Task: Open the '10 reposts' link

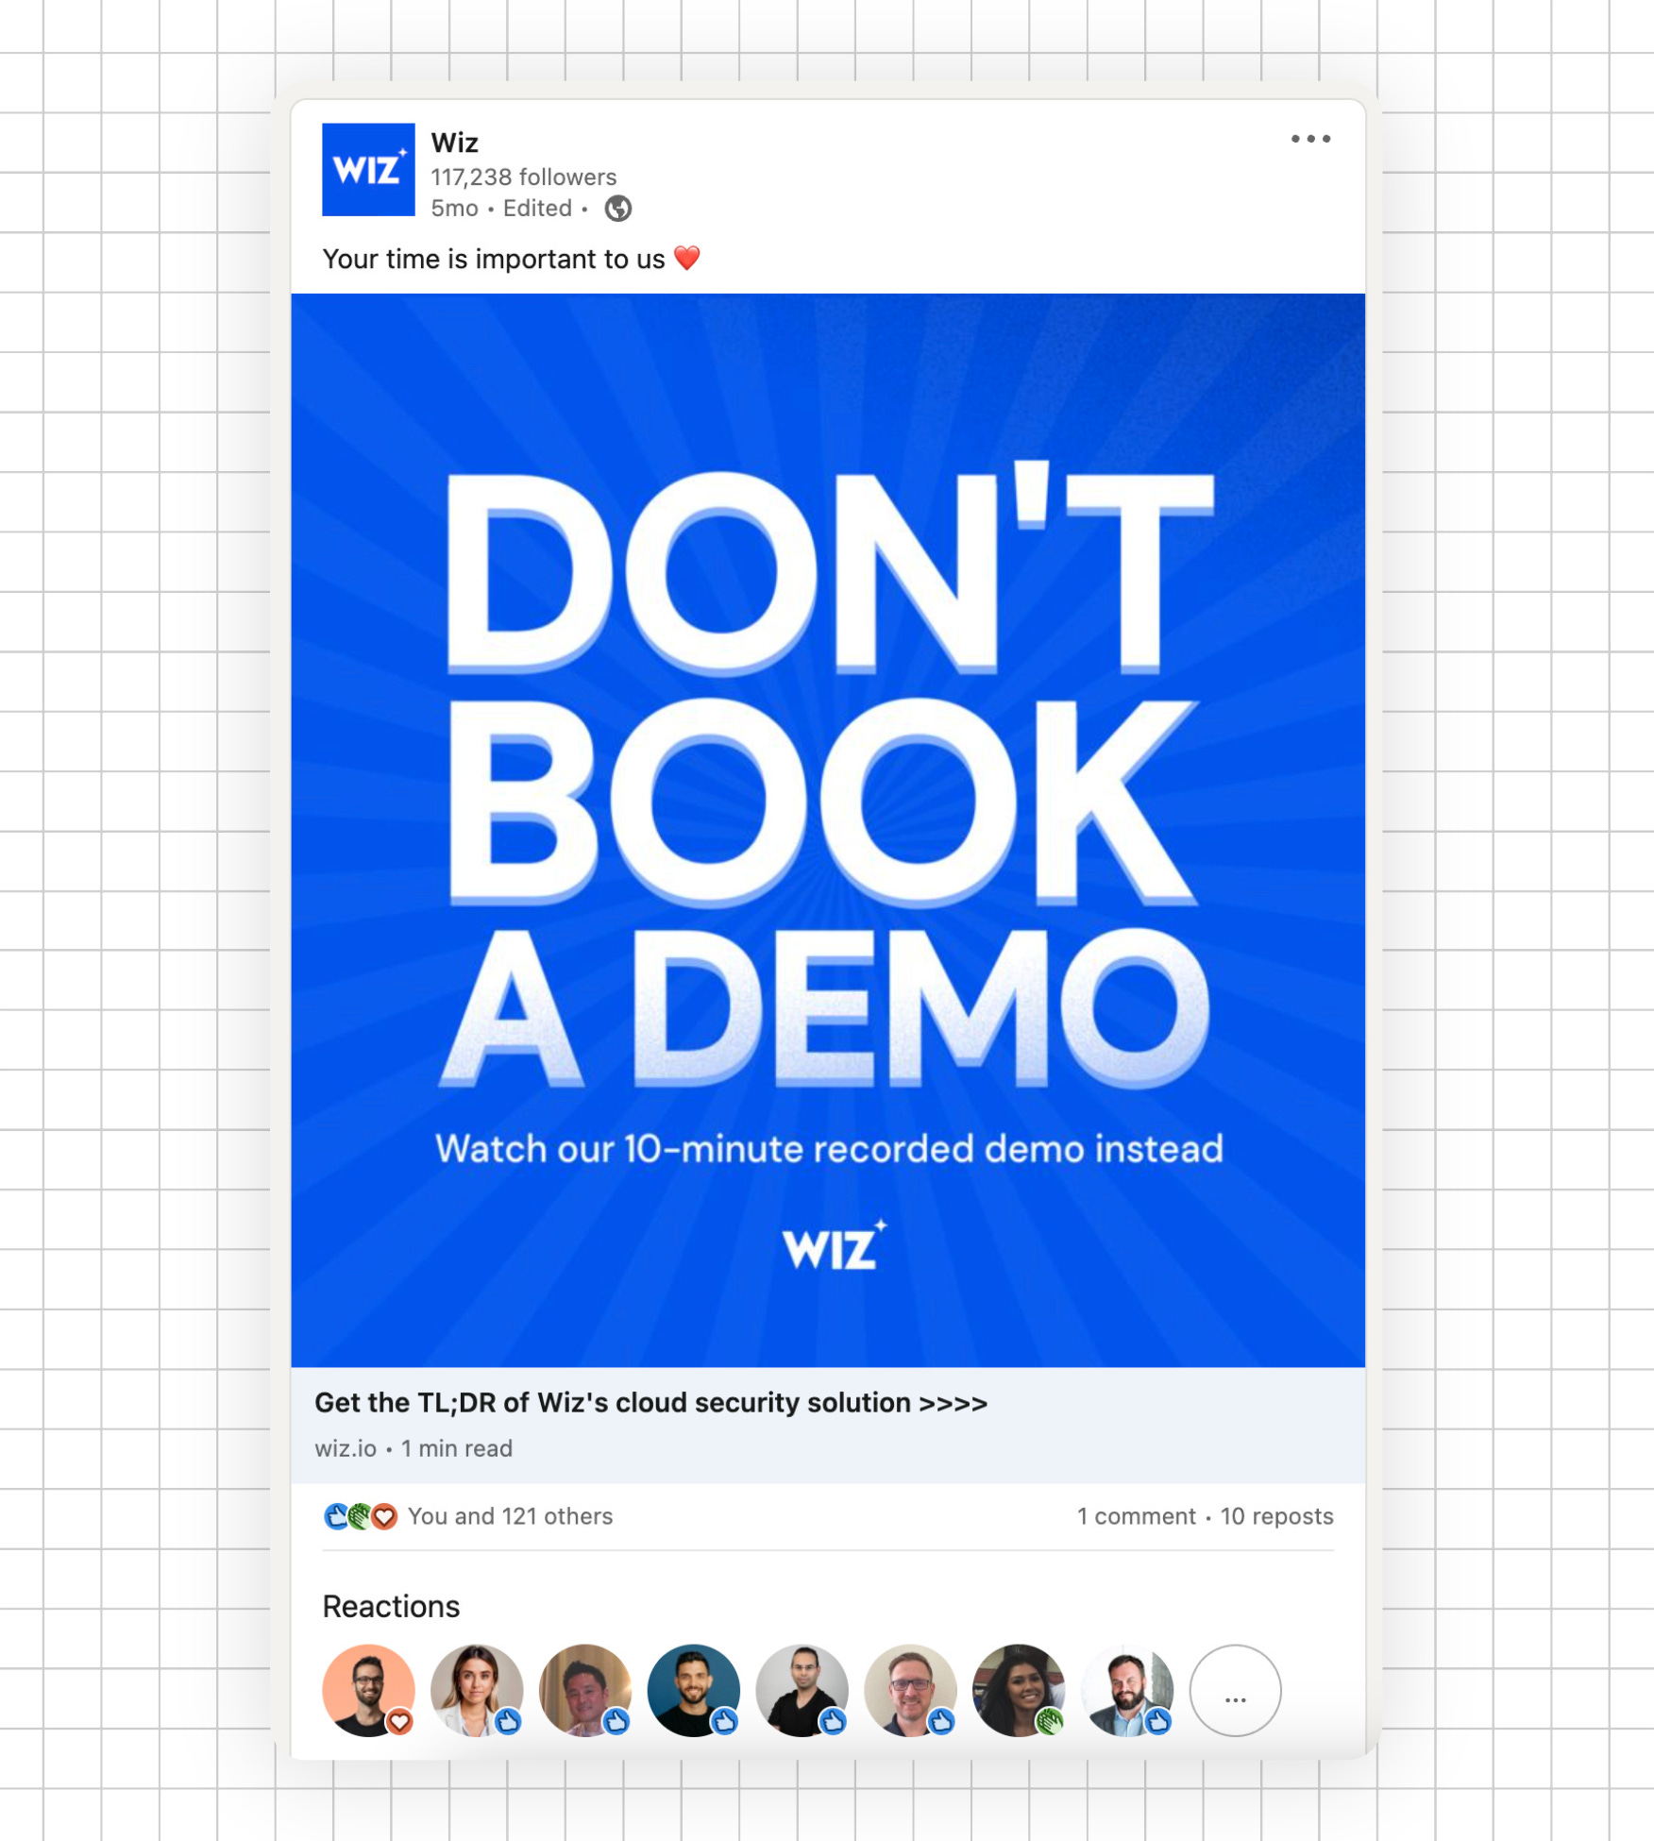Action: click(x=1276, y=1517)
